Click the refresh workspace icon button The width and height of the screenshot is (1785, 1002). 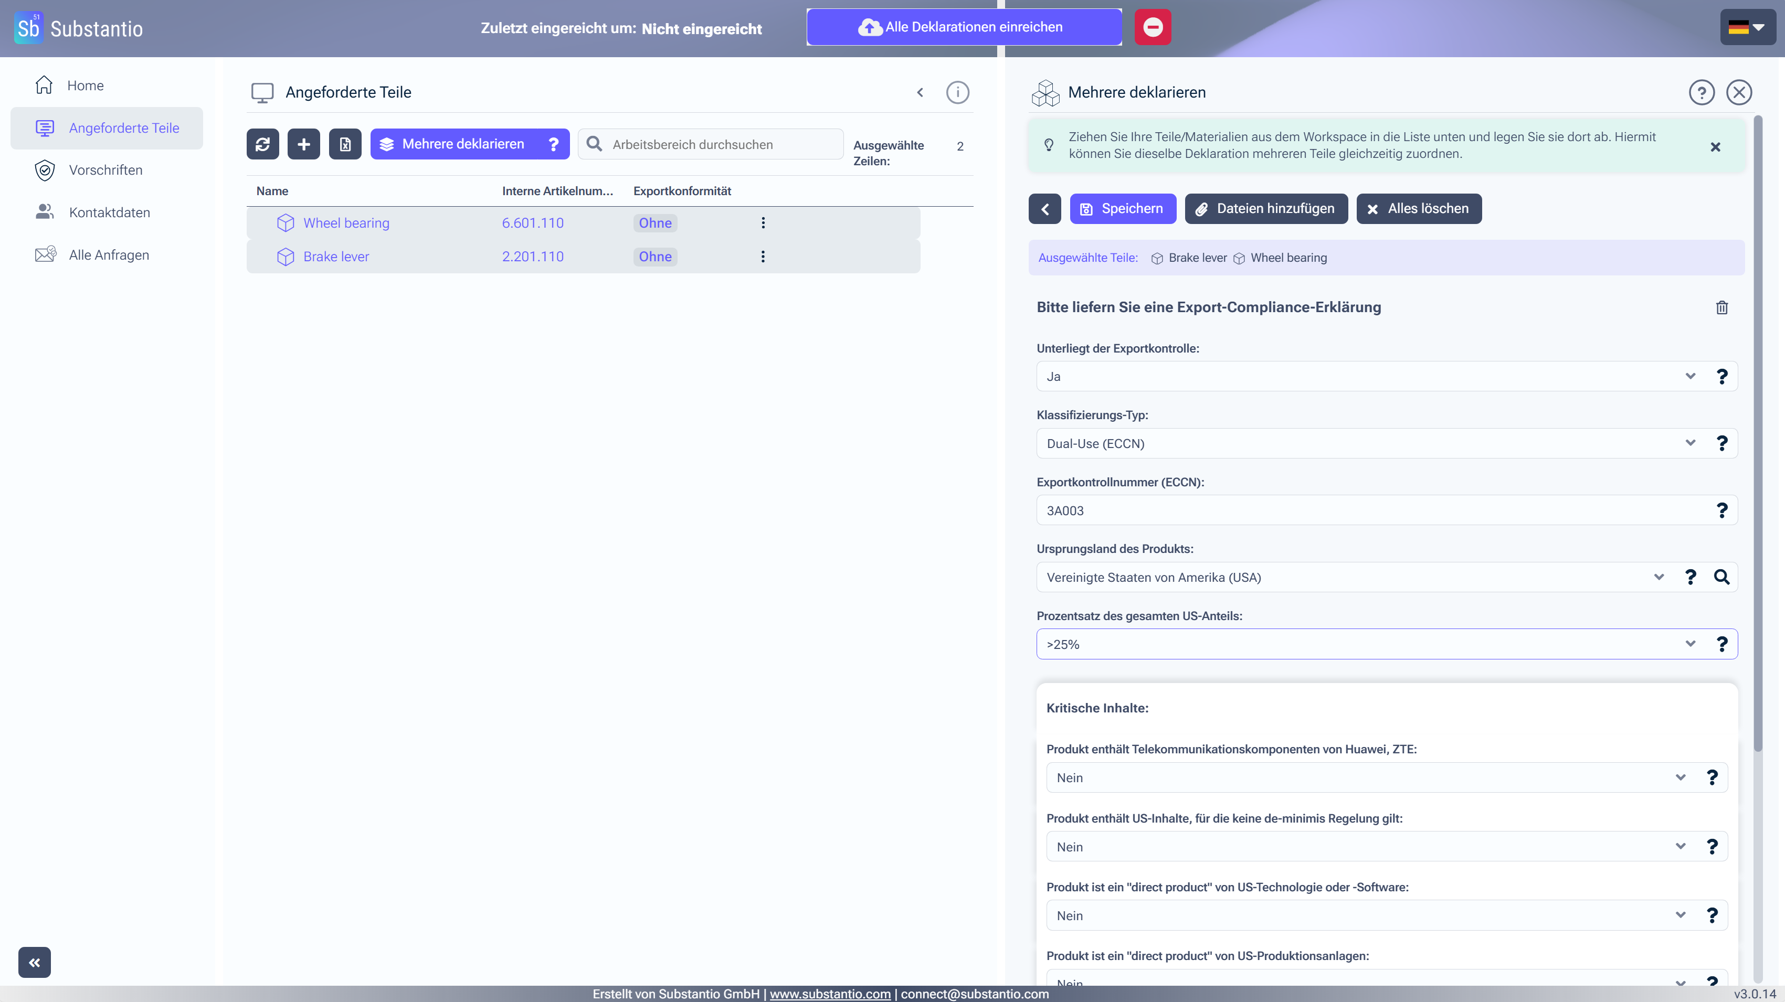[x=262, y=144]
